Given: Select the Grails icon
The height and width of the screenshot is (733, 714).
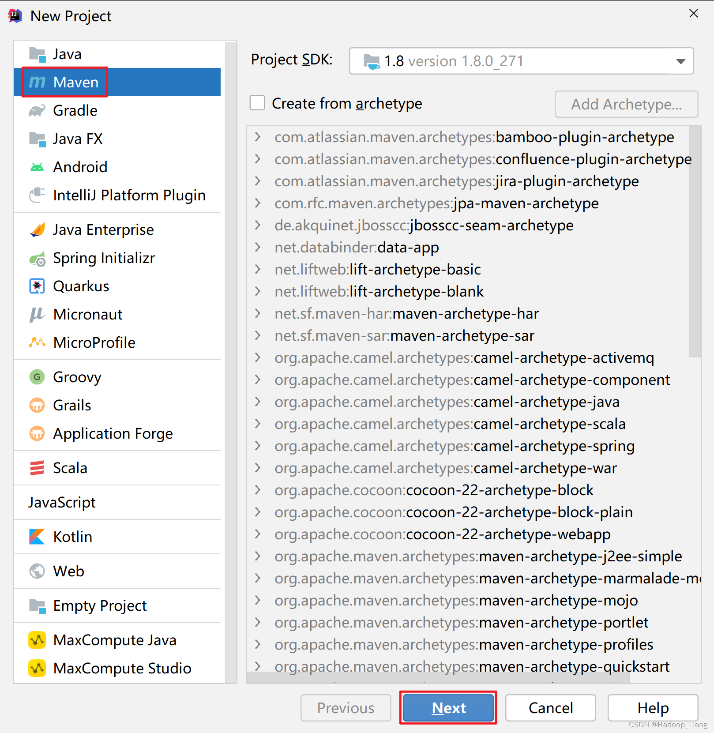Looking at the screenshot, I should point(37,405).
